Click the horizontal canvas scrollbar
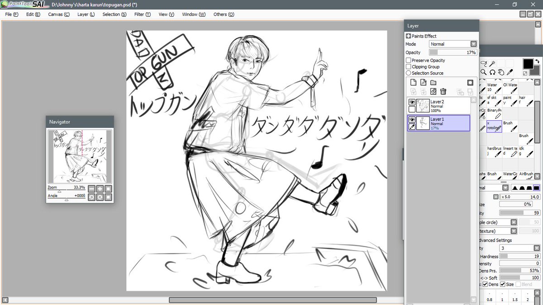 (x=273, y=300)
